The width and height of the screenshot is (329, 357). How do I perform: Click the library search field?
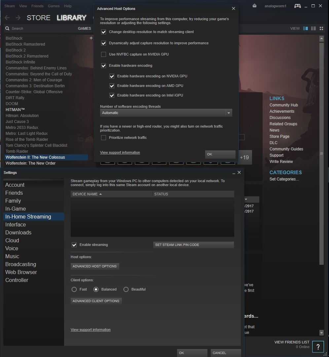[41, 28]
